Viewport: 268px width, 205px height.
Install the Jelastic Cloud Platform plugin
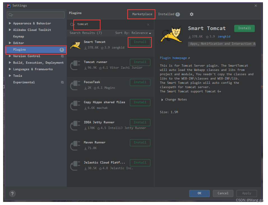[x=140, y=163]
